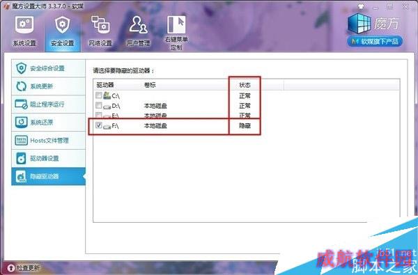Click the 软媒旗下产品 button
Screen dimensions: 418x275
coord(375,42)
